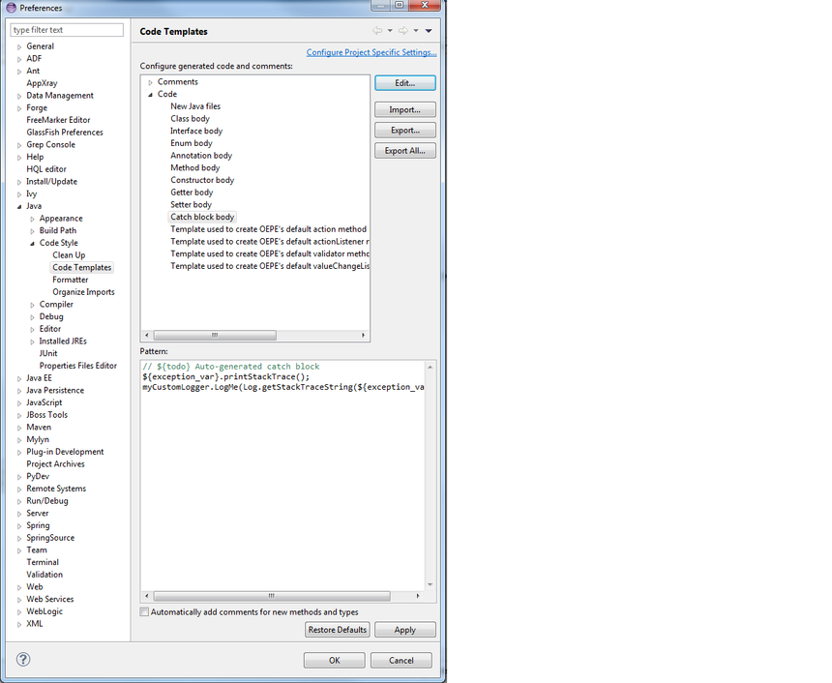Expand the Maven preferences category

(19, 428)
